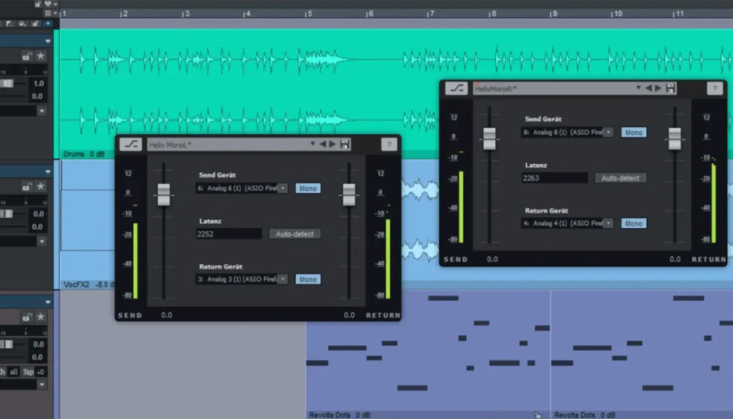The height and width of the screenshot is (419, 733).
Task: Click Auto-detect latency in Helix MonoL
Action: (x=295, y=234)
